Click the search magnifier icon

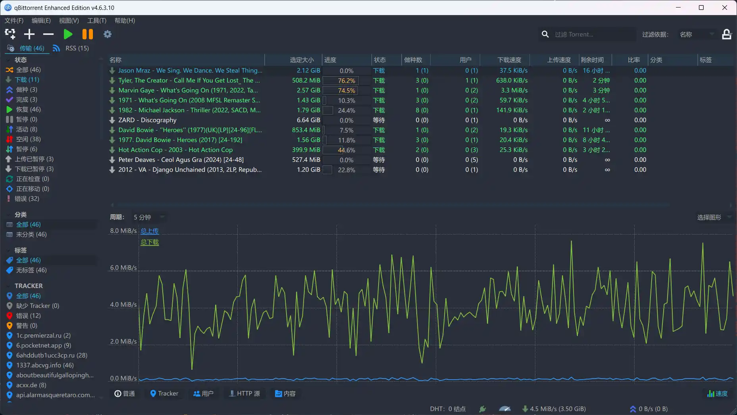pyautogui.click(x=545, y=35)
